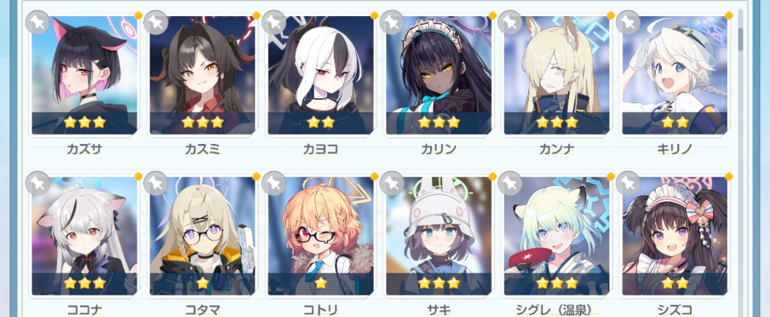Open カズサ's character portrait
The width and height of the screenshot is (770, 317).
(84, 74)
